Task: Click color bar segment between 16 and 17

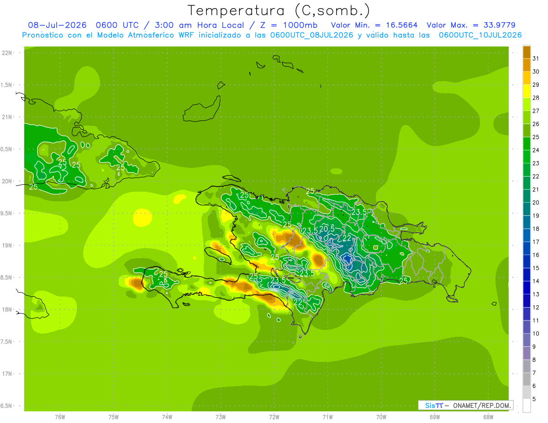Action: tap(527, 248)
